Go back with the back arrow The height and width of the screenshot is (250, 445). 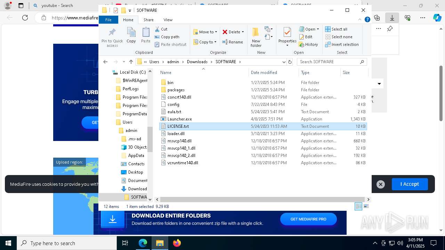[x=105, y=62]
